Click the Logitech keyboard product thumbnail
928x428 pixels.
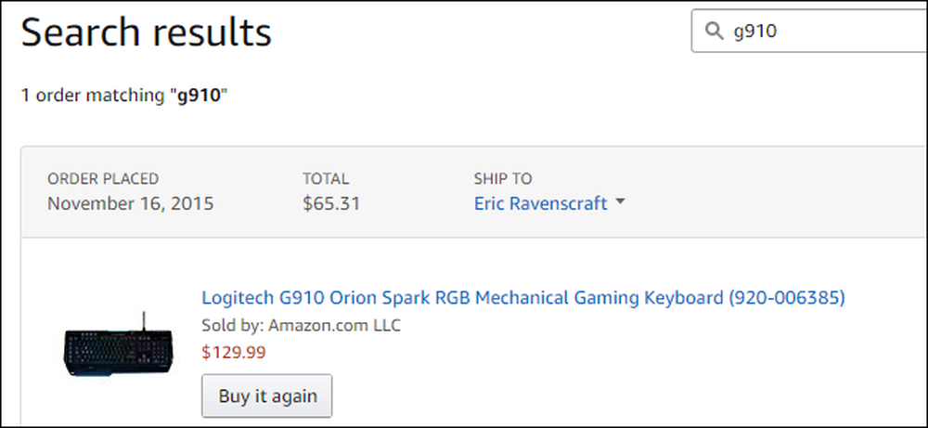pyautogui.click(x=119, y=344)
